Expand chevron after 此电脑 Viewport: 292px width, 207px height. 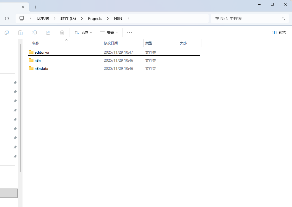55,18
